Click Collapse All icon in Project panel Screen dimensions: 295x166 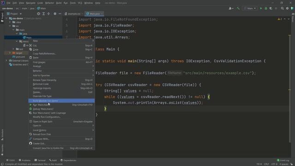point(48,14)
